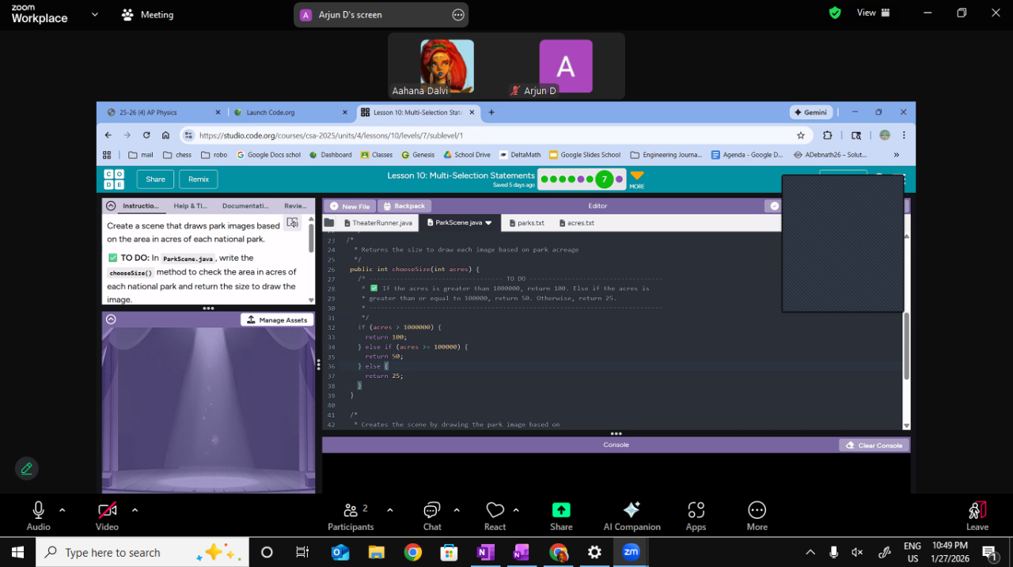Expand the video options chevron
The image size is (1013, 567).
tap(135, 510)
